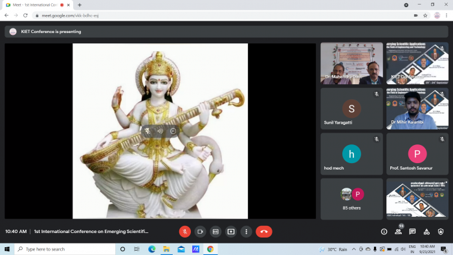453x255 pixels.
Task: Open the chat messages panel
Action: [x=412, y=232]
